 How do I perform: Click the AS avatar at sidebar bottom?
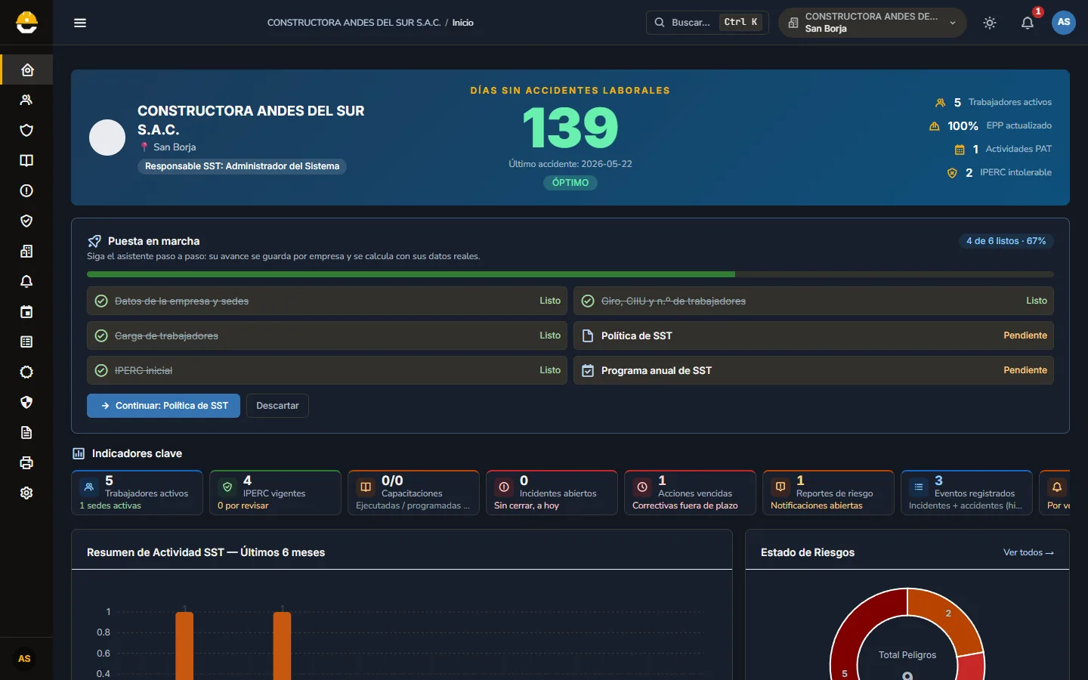(24, 659)
